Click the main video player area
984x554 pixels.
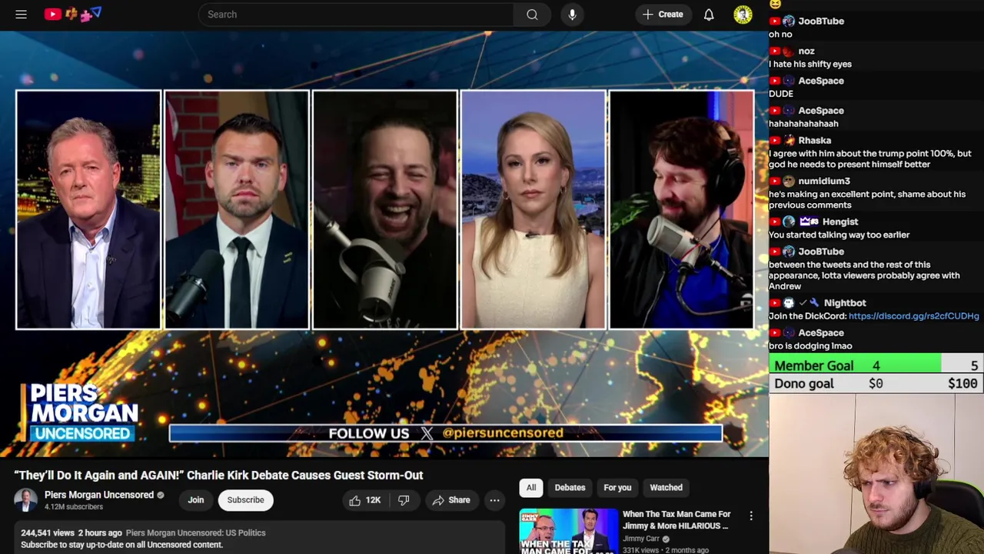pos(384,244)
